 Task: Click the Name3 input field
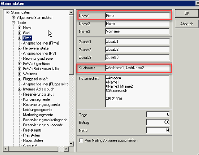tap(137, 31)
